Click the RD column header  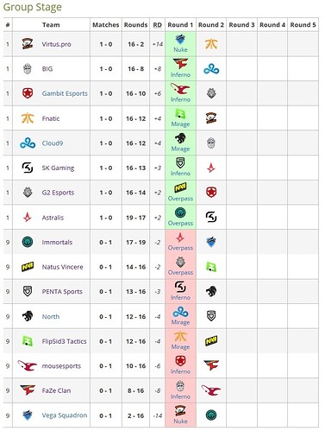(158, 25)
